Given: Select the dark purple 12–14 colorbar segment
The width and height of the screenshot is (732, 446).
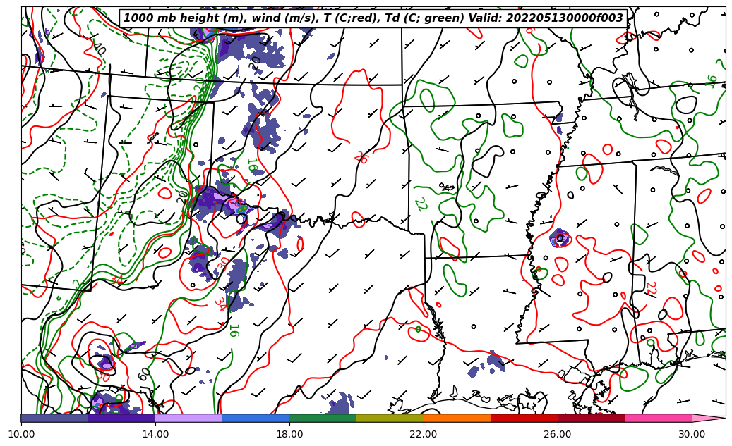Looking at the screenshot, I should tap(121, 418).
